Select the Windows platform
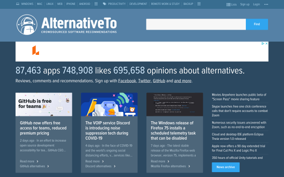284x177 pixels. click(27, 4)
